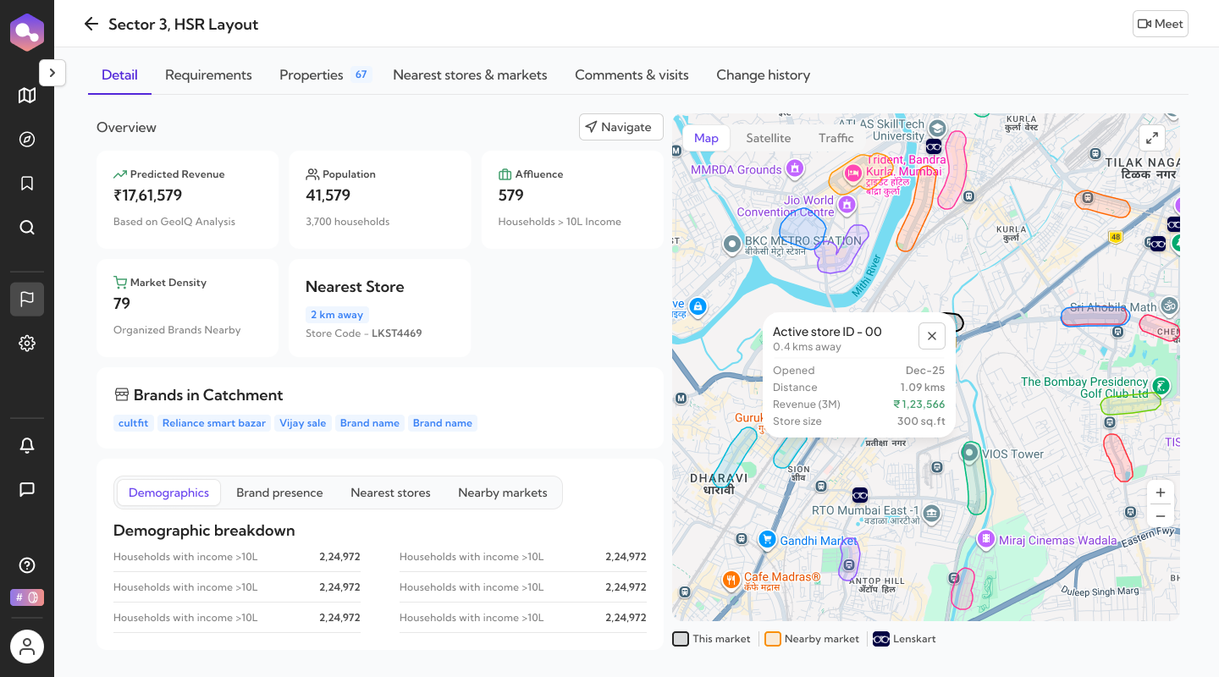
Task: Open the compass explore sidebar icon
Action: coord(27,140)
